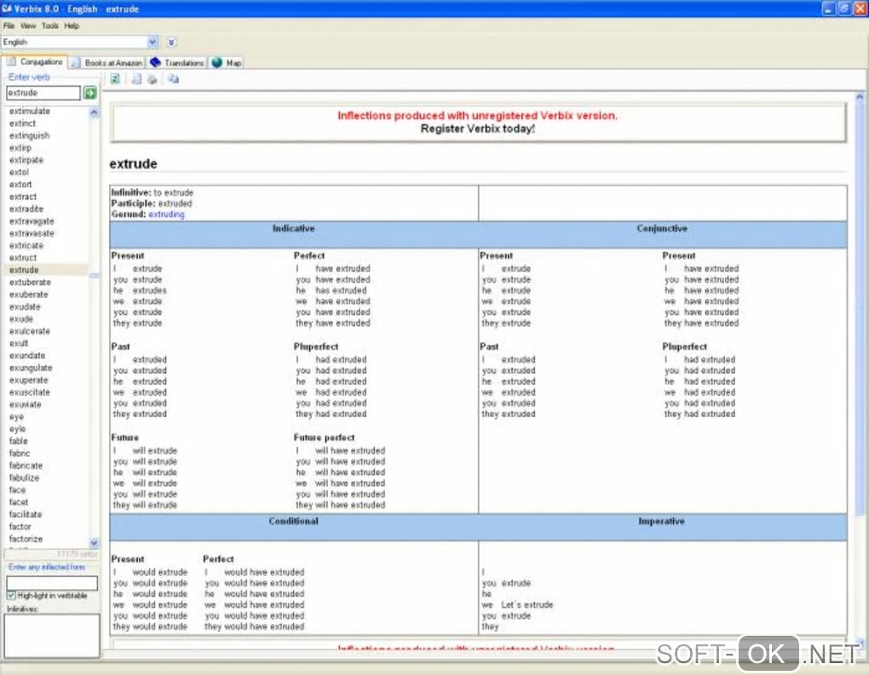The height and width of the screenshot is (675, 869).
Task: Switch to the Books at Amazon tab
Action: tap(107, 63)
